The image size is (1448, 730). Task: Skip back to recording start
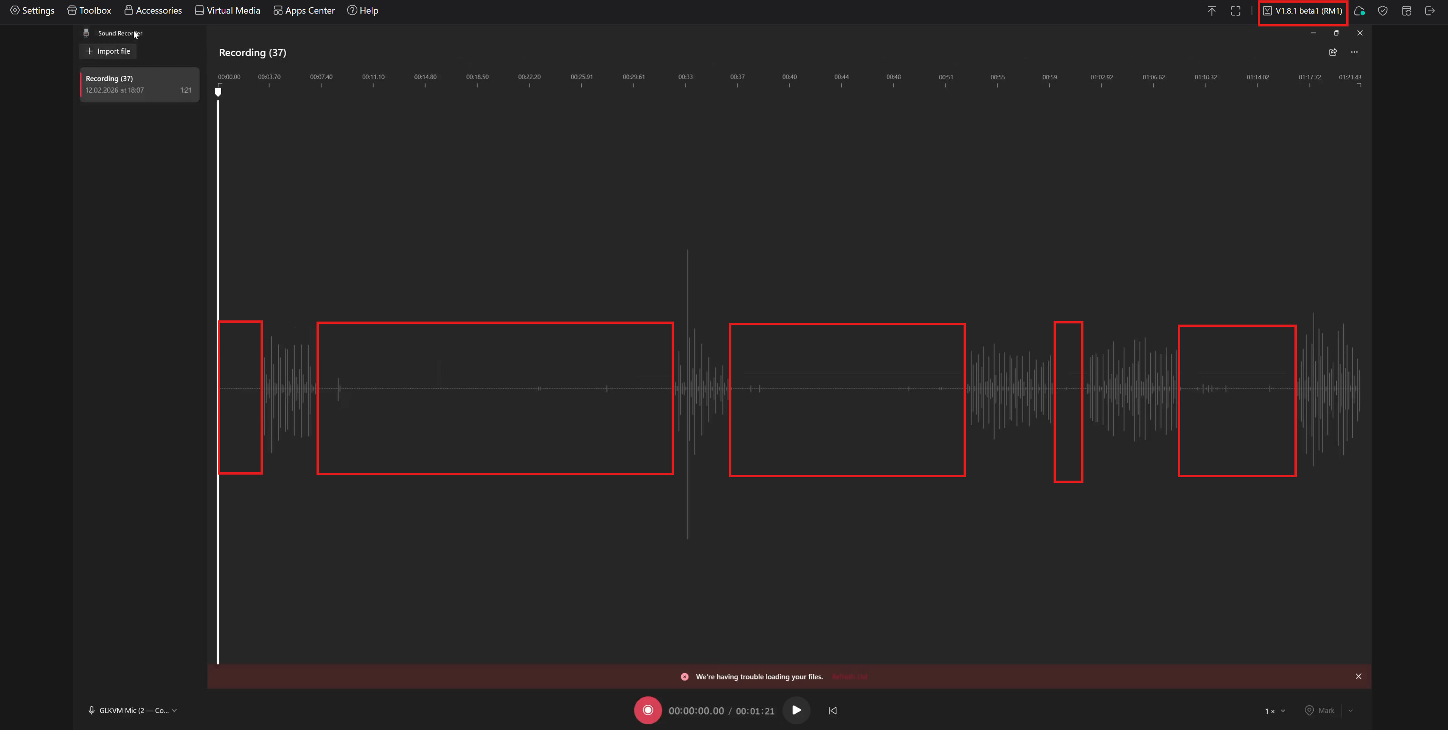tap(832, 710)
